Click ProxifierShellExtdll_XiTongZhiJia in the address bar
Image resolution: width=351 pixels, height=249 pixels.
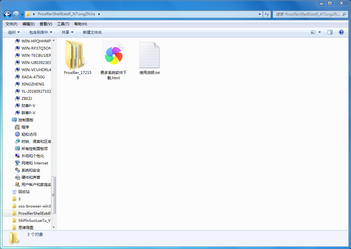coord(66,14)
